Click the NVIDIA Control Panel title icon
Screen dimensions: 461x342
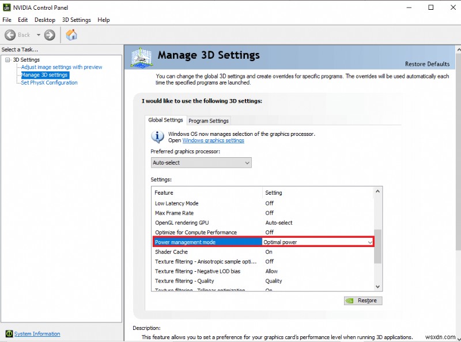coord(6,7)
